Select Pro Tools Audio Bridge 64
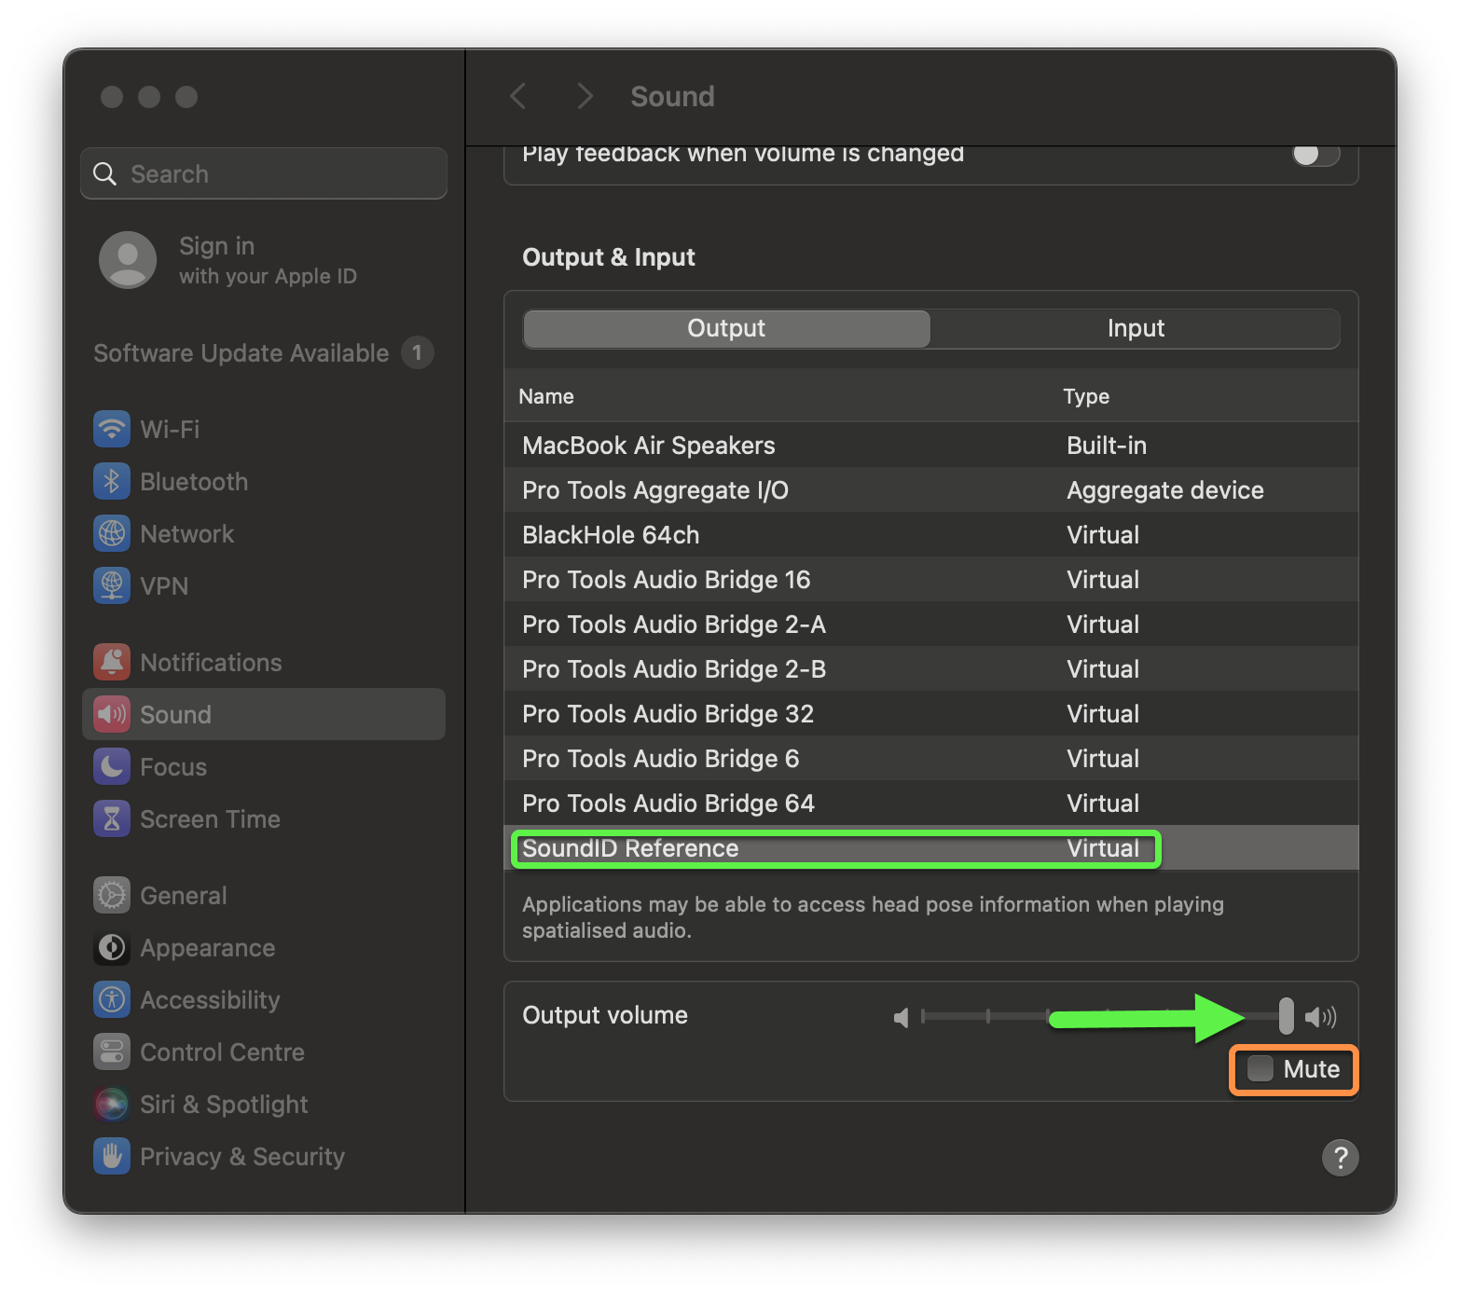This screenshot has height=1292, width=1460. pyautogui.click(x=931, y=803)
